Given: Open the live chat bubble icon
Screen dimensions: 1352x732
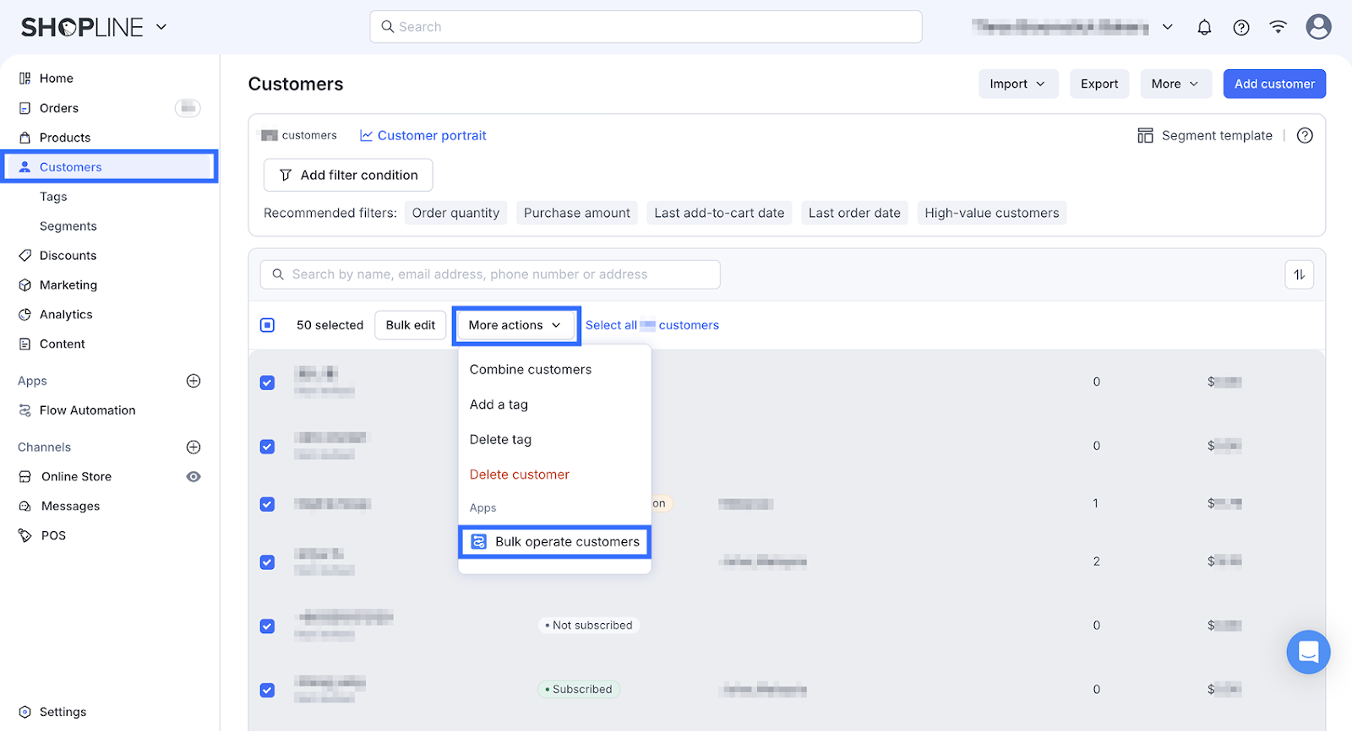Looking at the screenshot, I should tap(1308, 652).
